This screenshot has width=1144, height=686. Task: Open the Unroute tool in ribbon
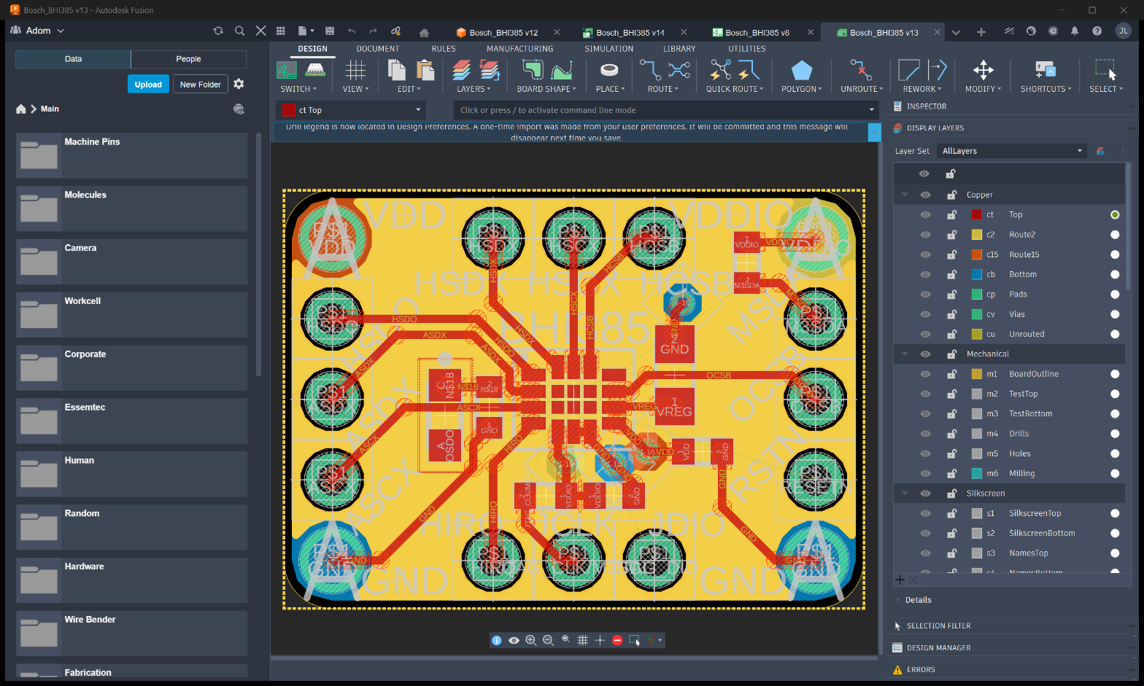(x=861, y=71)
